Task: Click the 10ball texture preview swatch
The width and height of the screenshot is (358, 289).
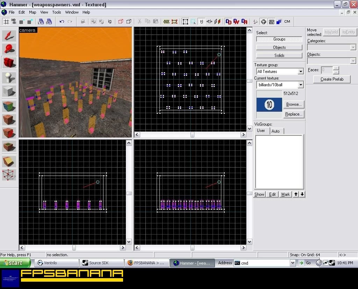Action: click(x=269, y=105)
